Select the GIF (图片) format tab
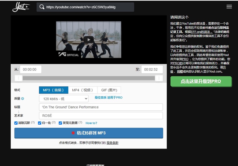The image size is (238, 166). 109,90
